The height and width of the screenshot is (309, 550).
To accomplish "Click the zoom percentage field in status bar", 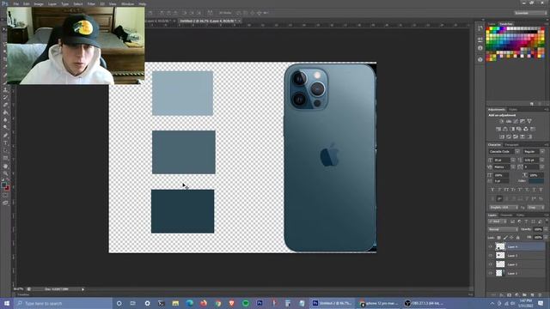I will point(18,289).
